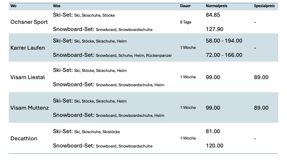Click the 'Wo' column header

13,6
